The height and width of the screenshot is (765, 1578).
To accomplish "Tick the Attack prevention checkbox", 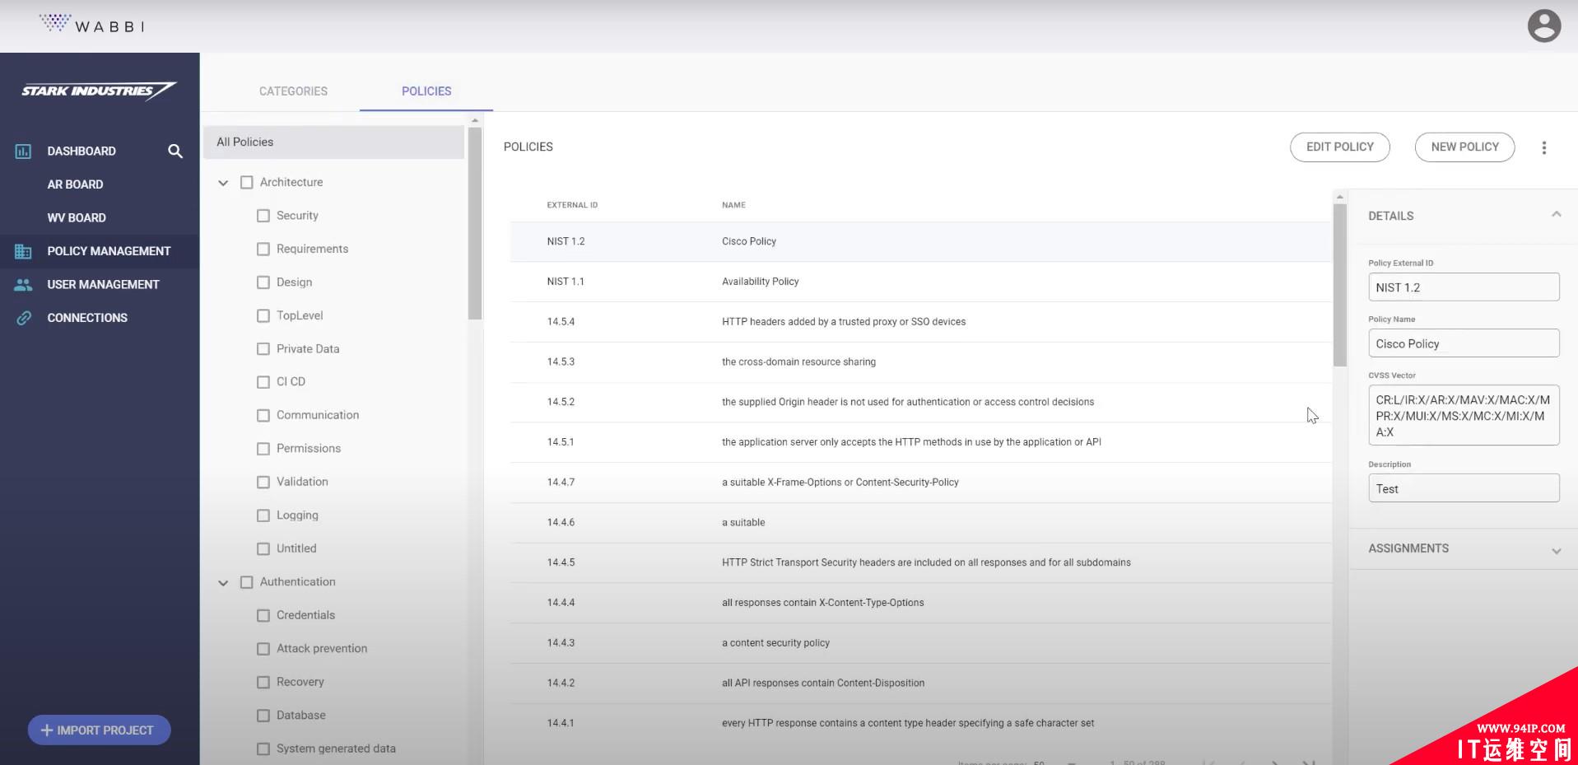I will (263, 649).
